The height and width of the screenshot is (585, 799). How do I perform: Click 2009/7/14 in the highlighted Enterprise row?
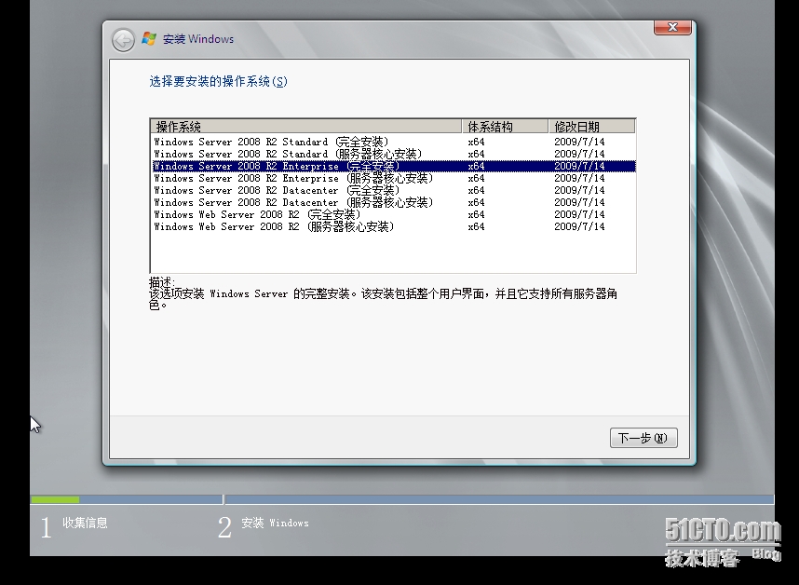coord(579,166)
